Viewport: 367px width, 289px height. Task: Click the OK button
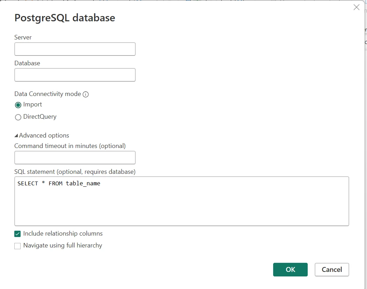(290, 269)
